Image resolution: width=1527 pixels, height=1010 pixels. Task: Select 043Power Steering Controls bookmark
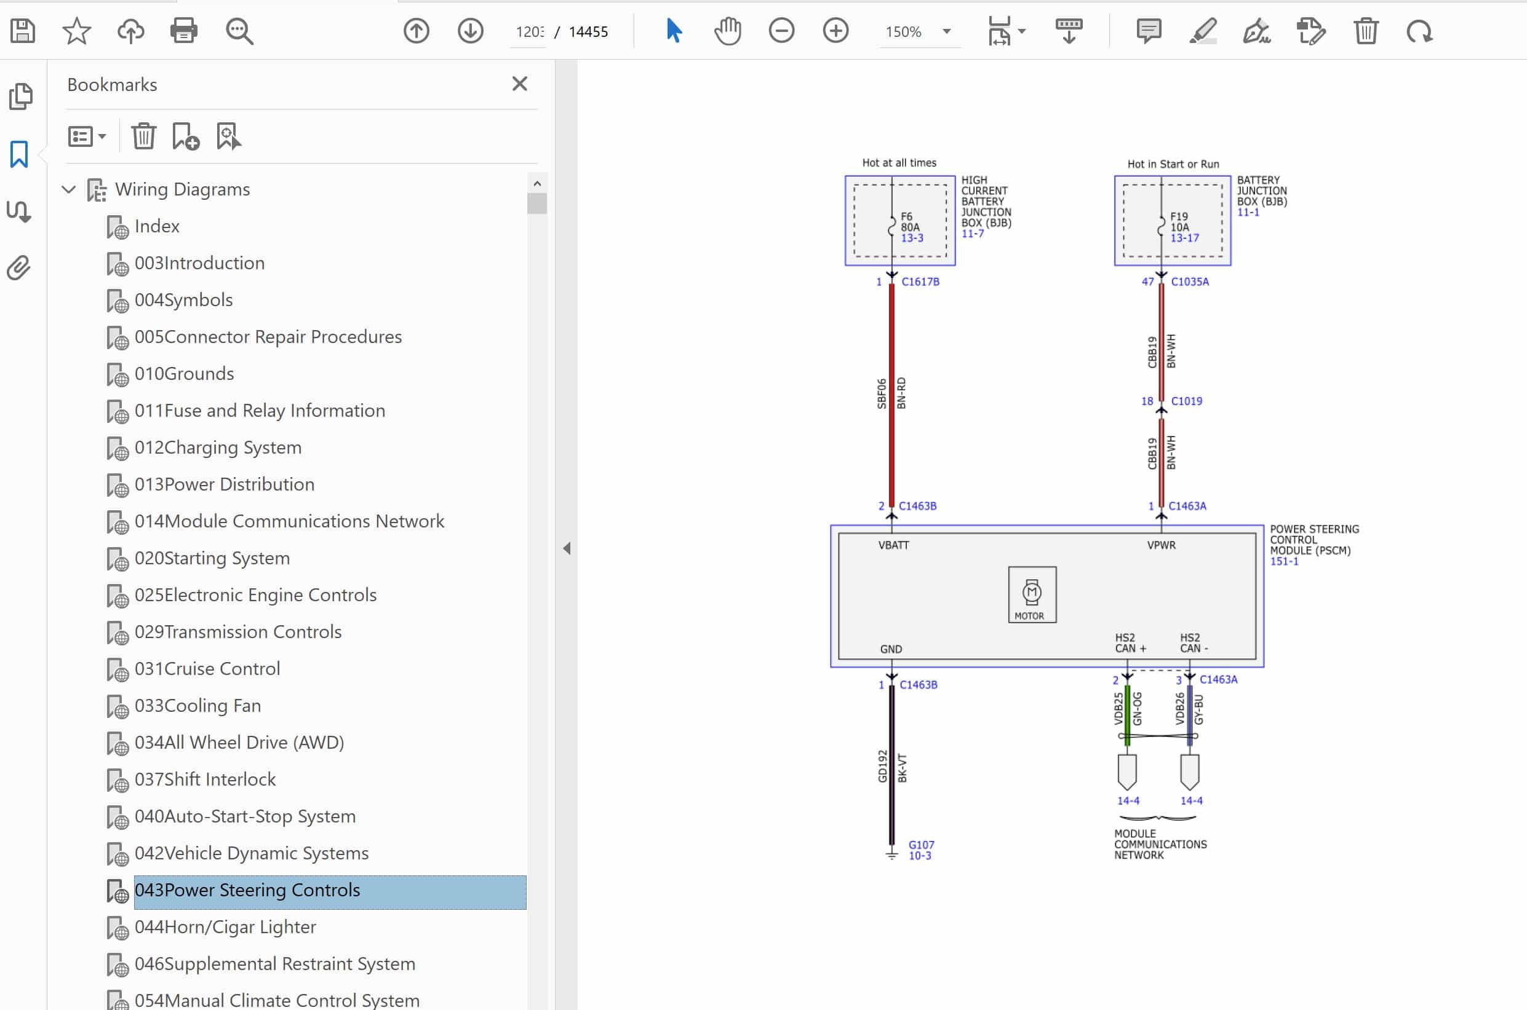tap(330, 893)
